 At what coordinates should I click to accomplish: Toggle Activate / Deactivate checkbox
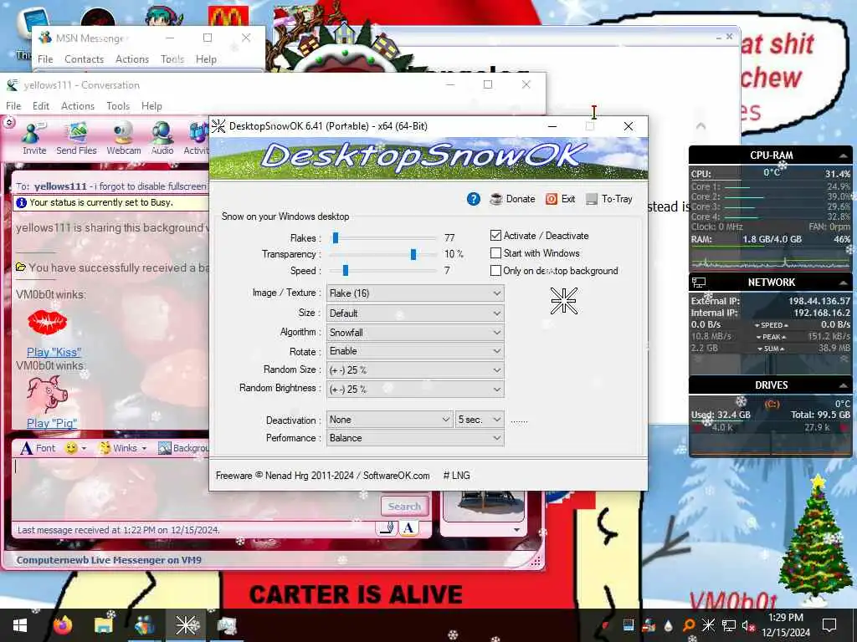tap(495, 235)
